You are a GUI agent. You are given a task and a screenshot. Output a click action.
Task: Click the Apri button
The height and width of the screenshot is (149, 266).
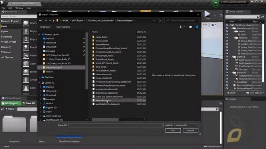(173, 130)
